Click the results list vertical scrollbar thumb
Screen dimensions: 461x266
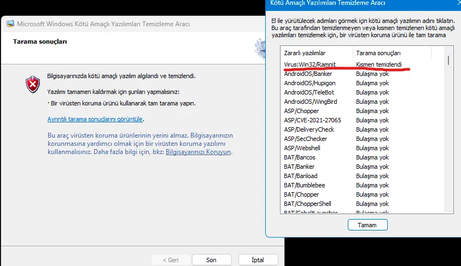point(448,61)
